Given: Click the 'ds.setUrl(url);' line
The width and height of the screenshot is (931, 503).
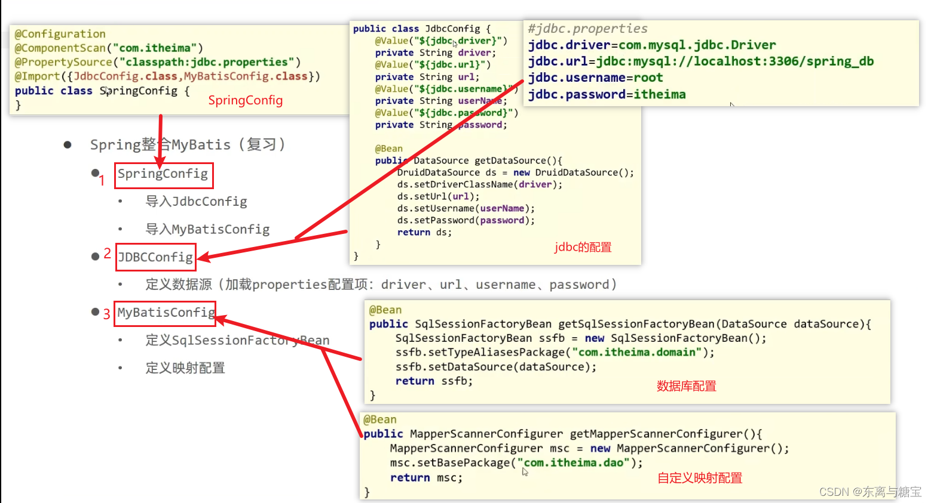Looking at the screenshot, I should click(x=438, y=196).
